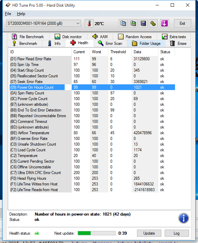Switch to the Disk monitor tab
Image resolution: width=198 pixels, height=243 pixels.
[x=68, y=37]
